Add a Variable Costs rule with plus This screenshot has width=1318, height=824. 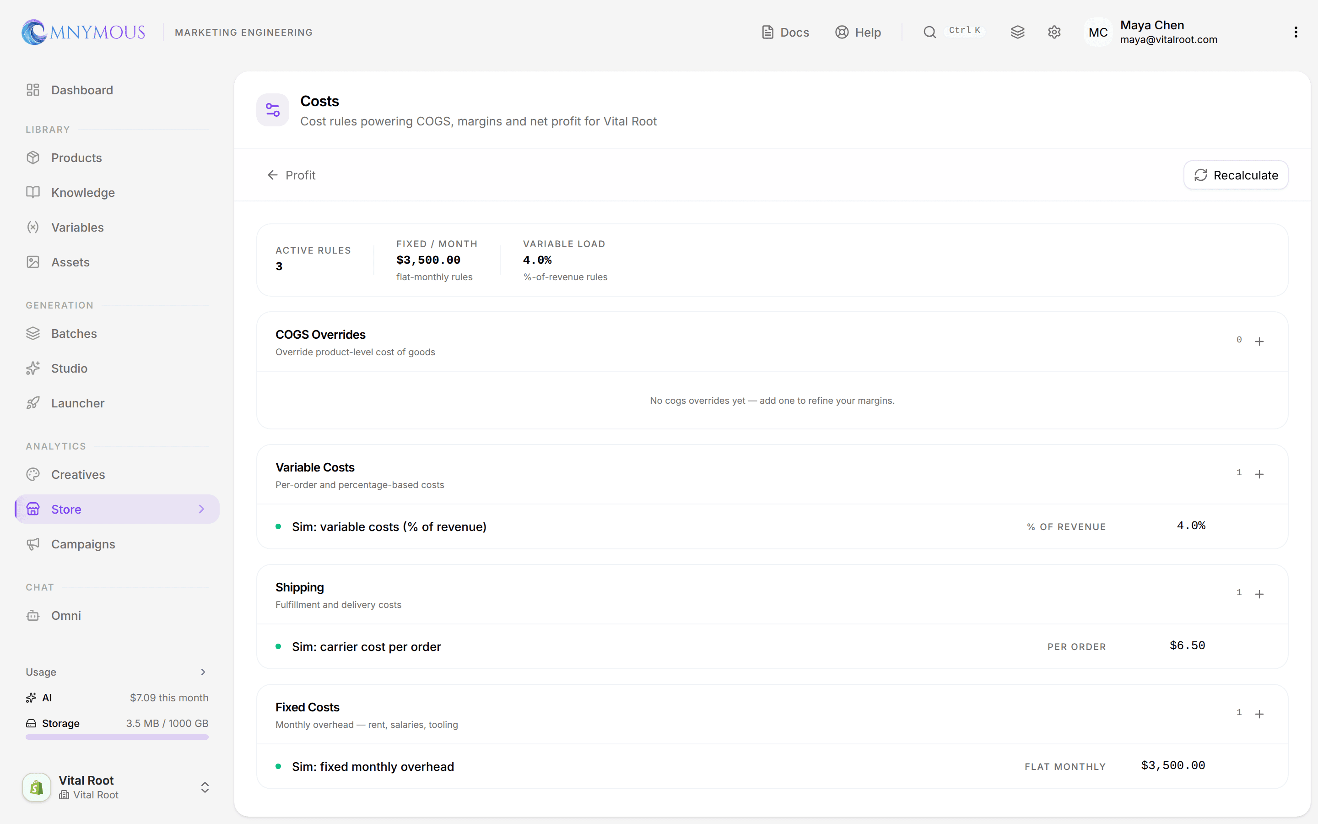click(1259, 474)
